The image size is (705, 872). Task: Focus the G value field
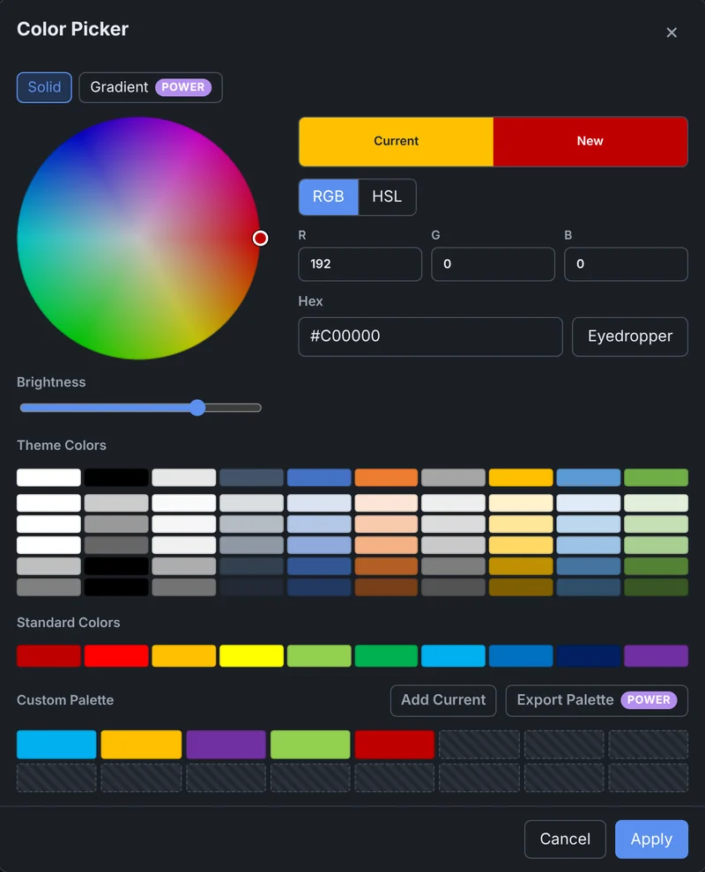point(493,264)
